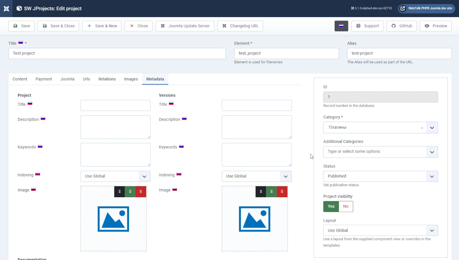459x260 pixels.
Task: Click external link icon near WebTolk site
Action: click(403, 8)
